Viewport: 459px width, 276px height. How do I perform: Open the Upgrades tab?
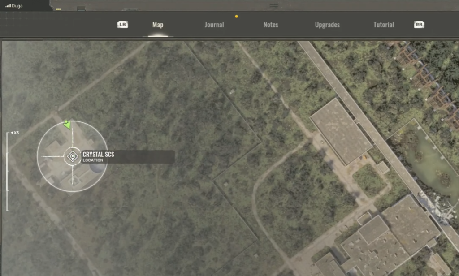point(327,25)
